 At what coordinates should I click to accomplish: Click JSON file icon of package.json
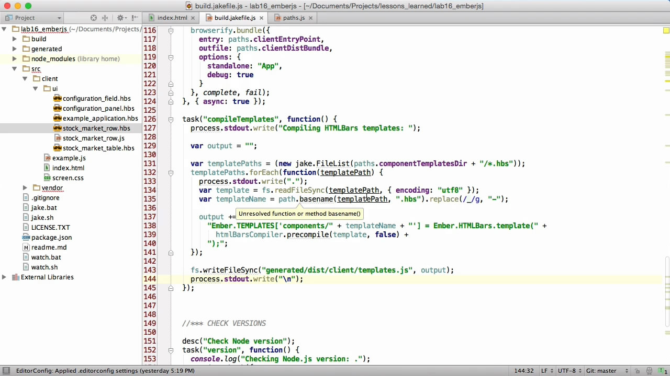tap(26, 238)
